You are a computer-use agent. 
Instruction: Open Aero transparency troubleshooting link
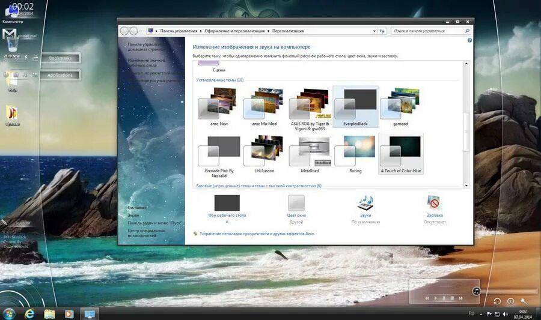point(257,234)
